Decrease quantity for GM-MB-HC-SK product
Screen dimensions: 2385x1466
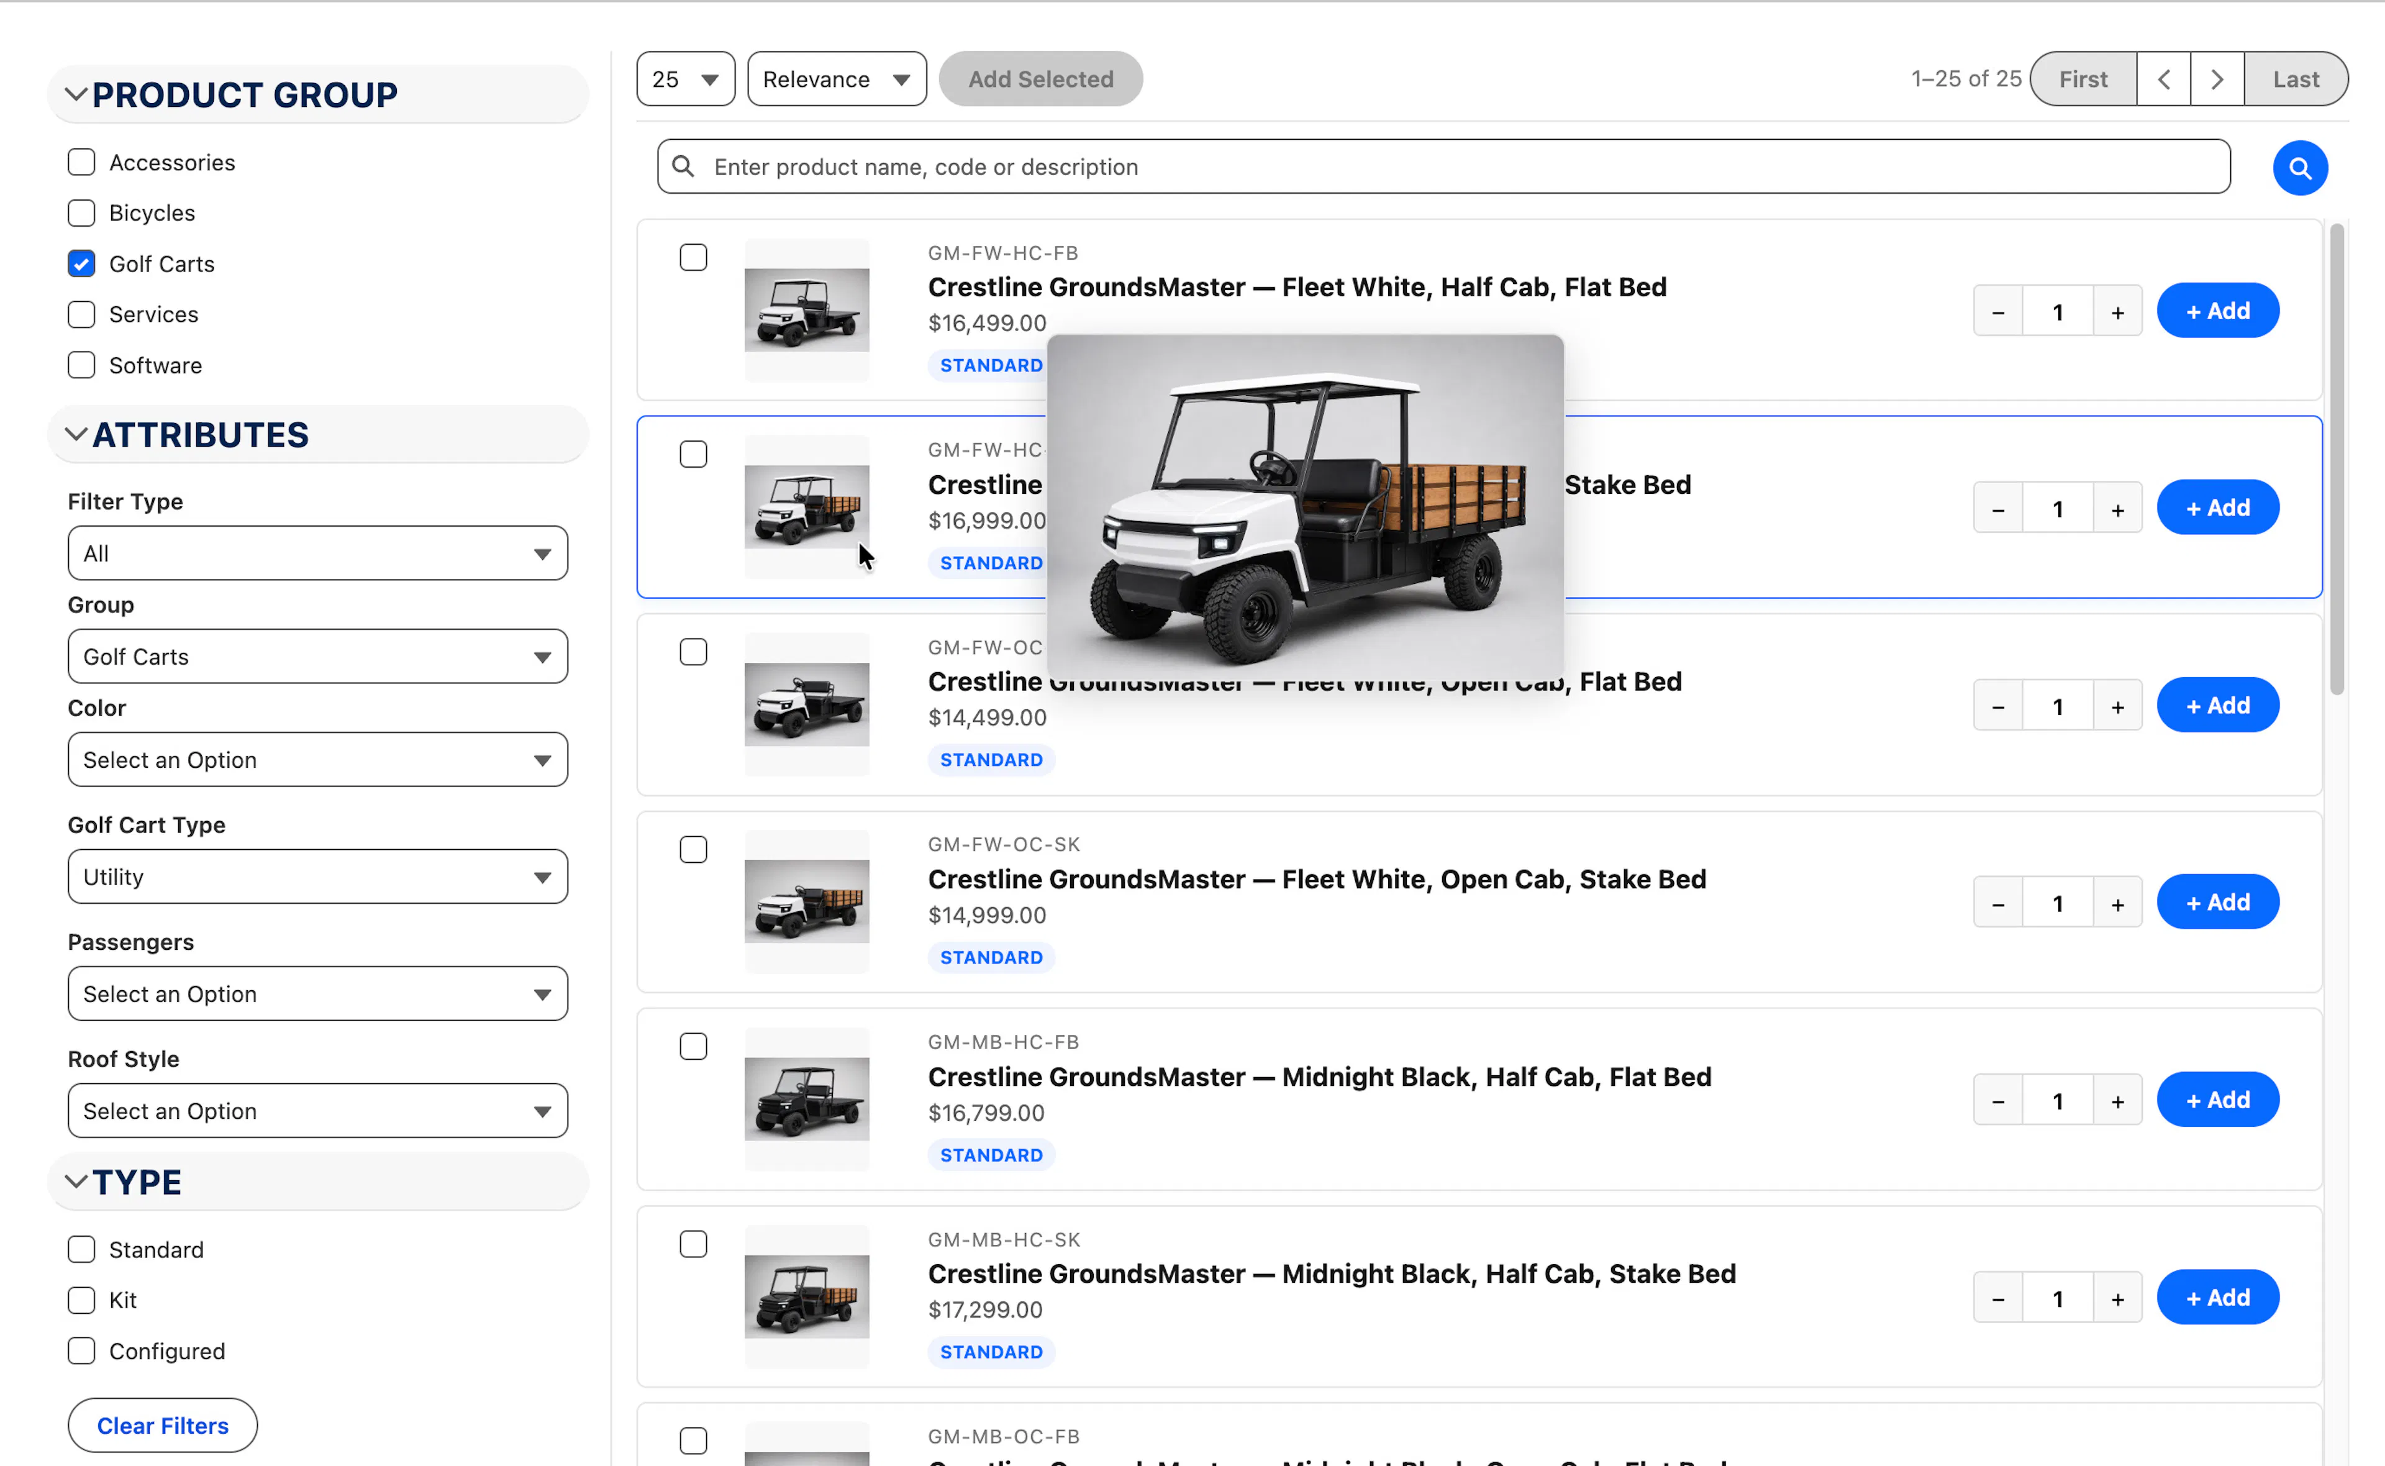pos(1998,1298)
